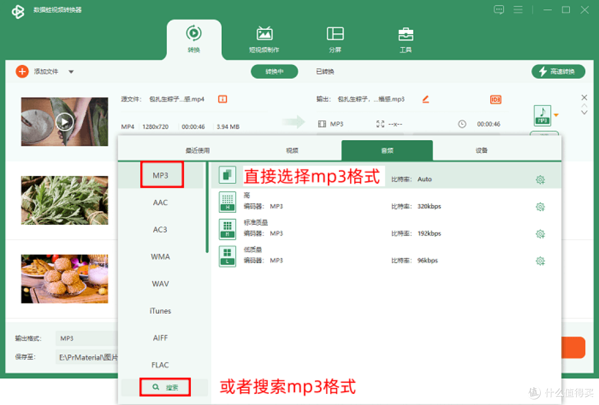
Task: Click the output resolution icon
Action: [380, 124]
